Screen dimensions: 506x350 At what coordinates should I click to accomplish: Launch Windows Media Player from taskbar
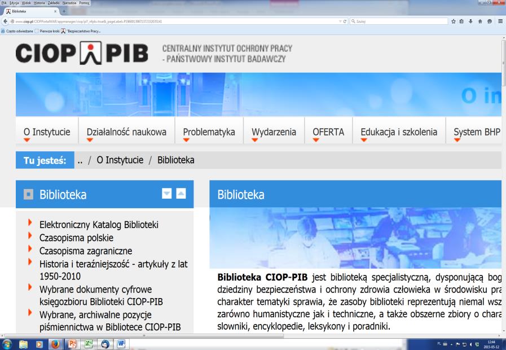(x=39, y=344)
